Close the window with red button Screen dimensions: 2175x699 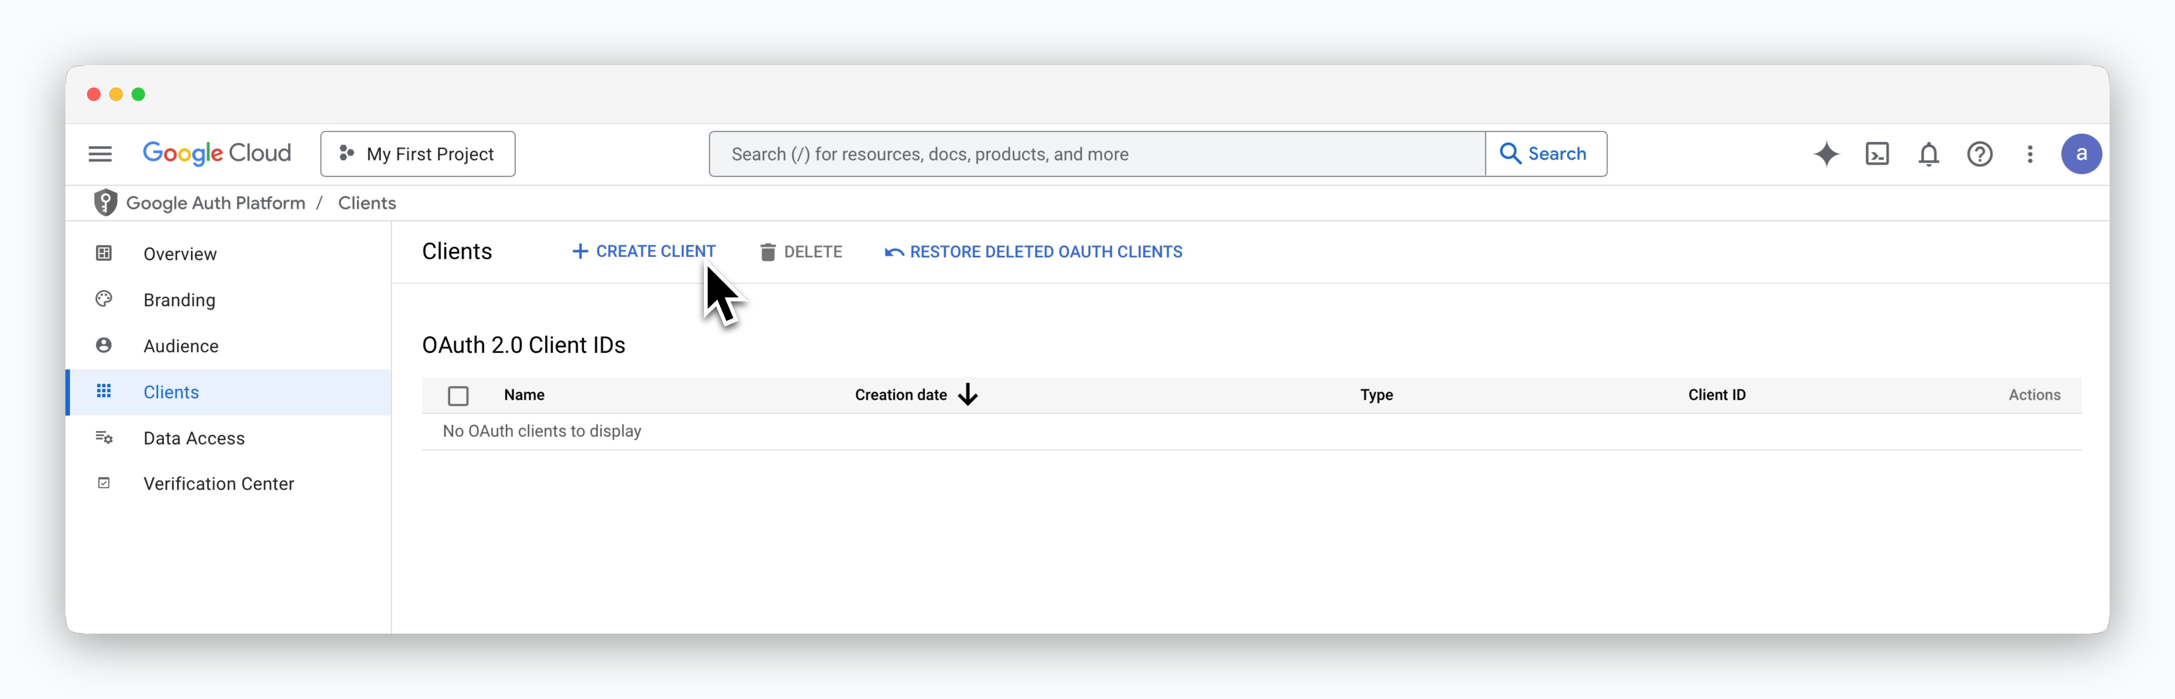(94, 94)
